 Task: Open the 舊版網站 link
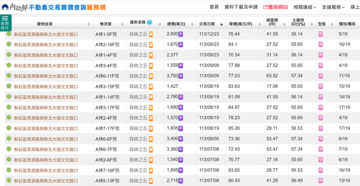point(276,7)
